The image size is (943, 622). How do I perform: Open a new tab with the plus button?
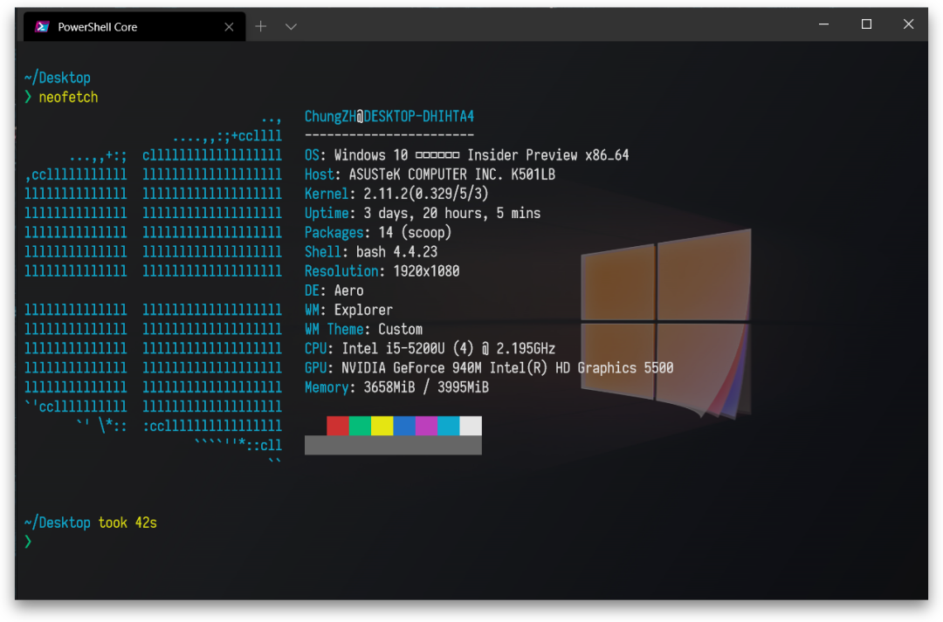coord(260,27)
